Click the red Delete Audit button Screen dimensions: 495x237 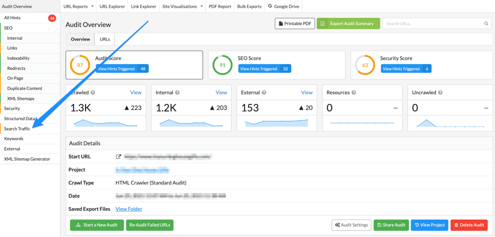[x=469, y=225]
